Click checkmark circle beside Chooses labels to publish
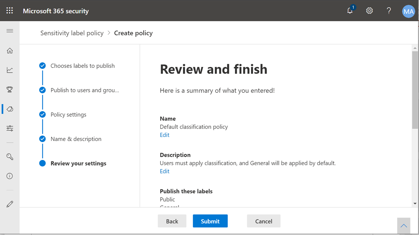Screen dimensions: 419x235 click(x=43, y=66)
